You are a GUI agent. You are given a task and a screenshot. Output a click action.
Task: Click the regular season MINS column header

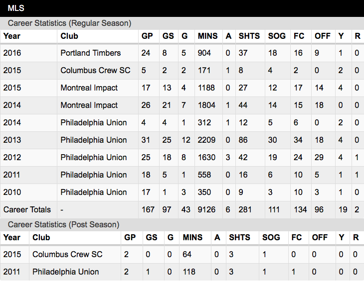[x=208, y=36]
